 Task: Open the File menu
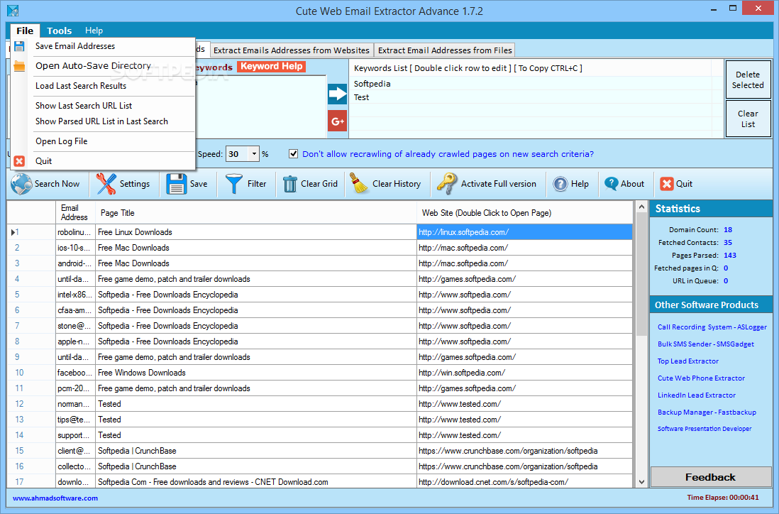25,31
